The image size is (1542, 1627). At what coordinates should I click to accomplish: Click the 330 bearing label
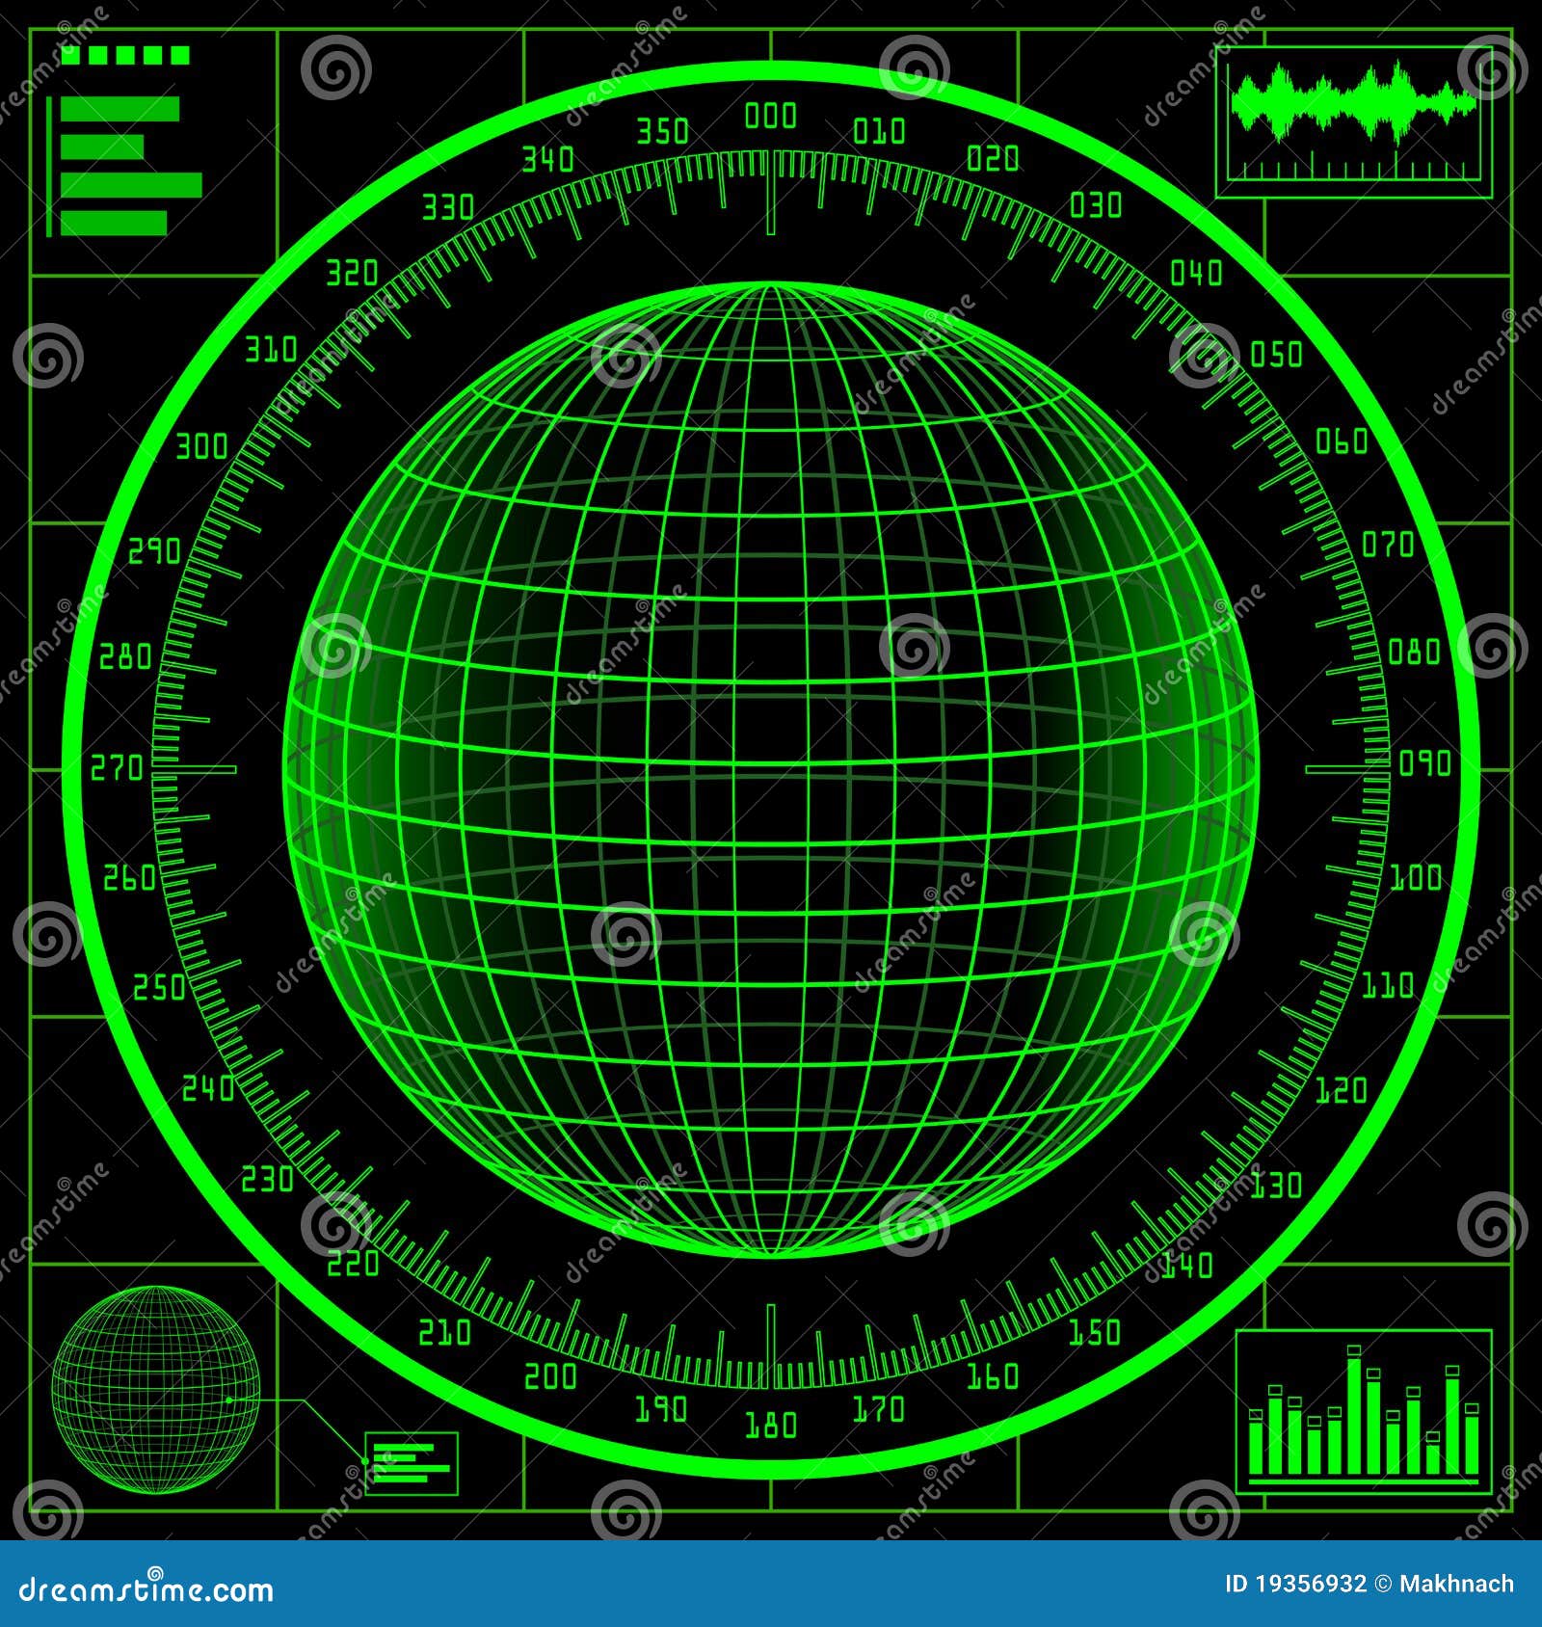[x=448, y=207]
